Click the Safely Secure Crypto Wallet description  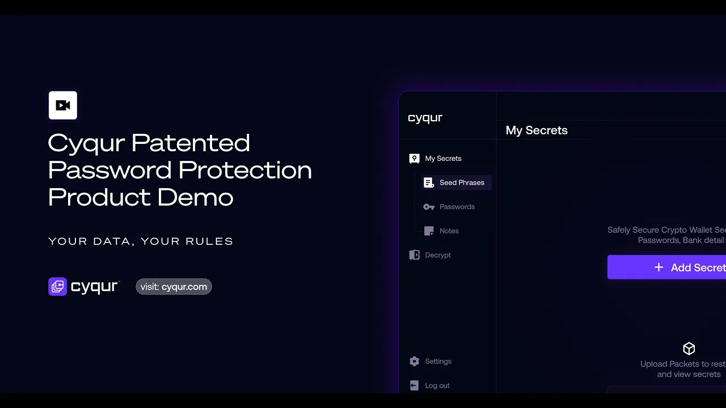666,235
